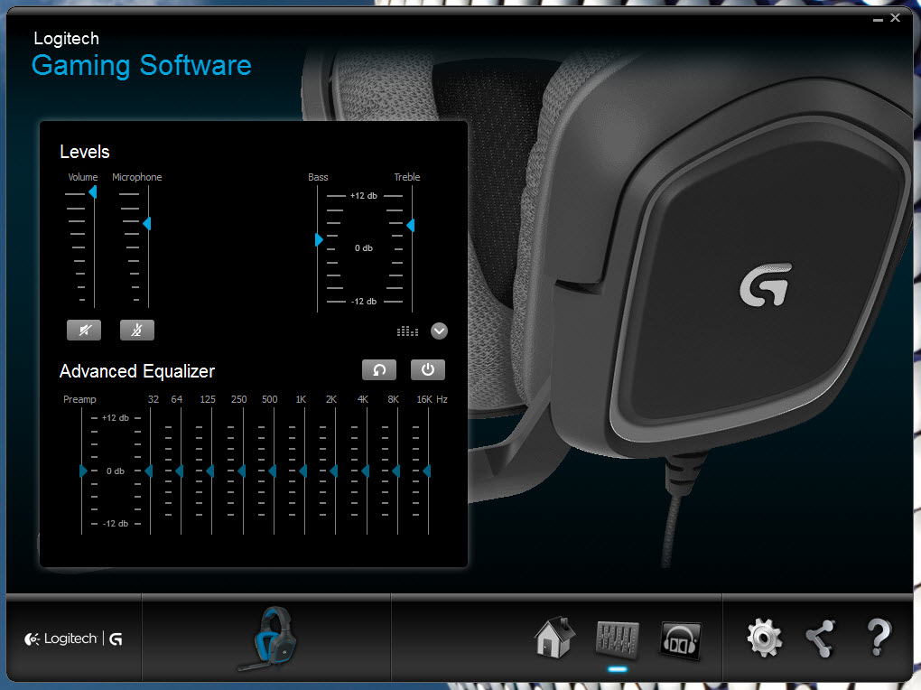The height and width of the screenshot is (690, 921).
Task: Click the Bass slider handle
Action: point(319,239)
